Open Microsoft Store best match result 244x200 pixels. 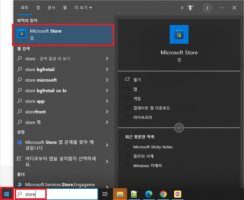(x=63, y=35)
